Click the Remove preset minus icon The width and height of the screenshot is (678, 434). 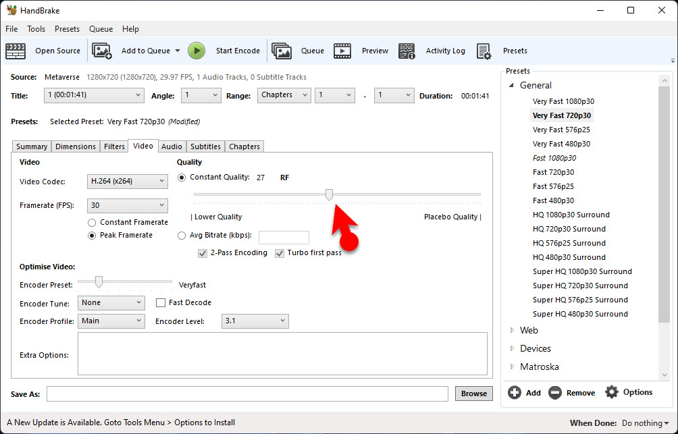pos(555,393)
